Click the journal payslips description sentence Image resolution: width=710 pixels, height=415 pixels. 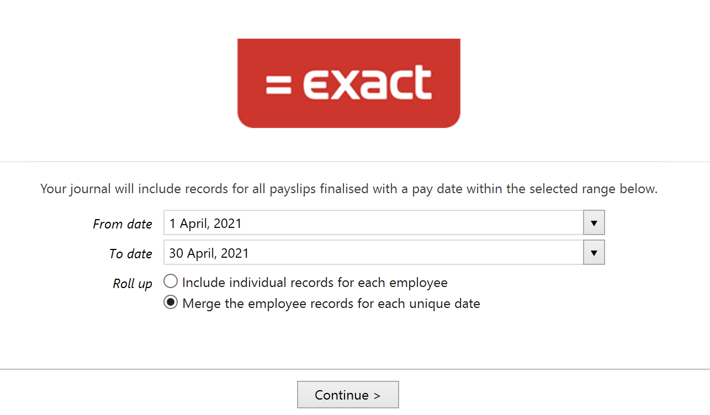click(349, 189)
